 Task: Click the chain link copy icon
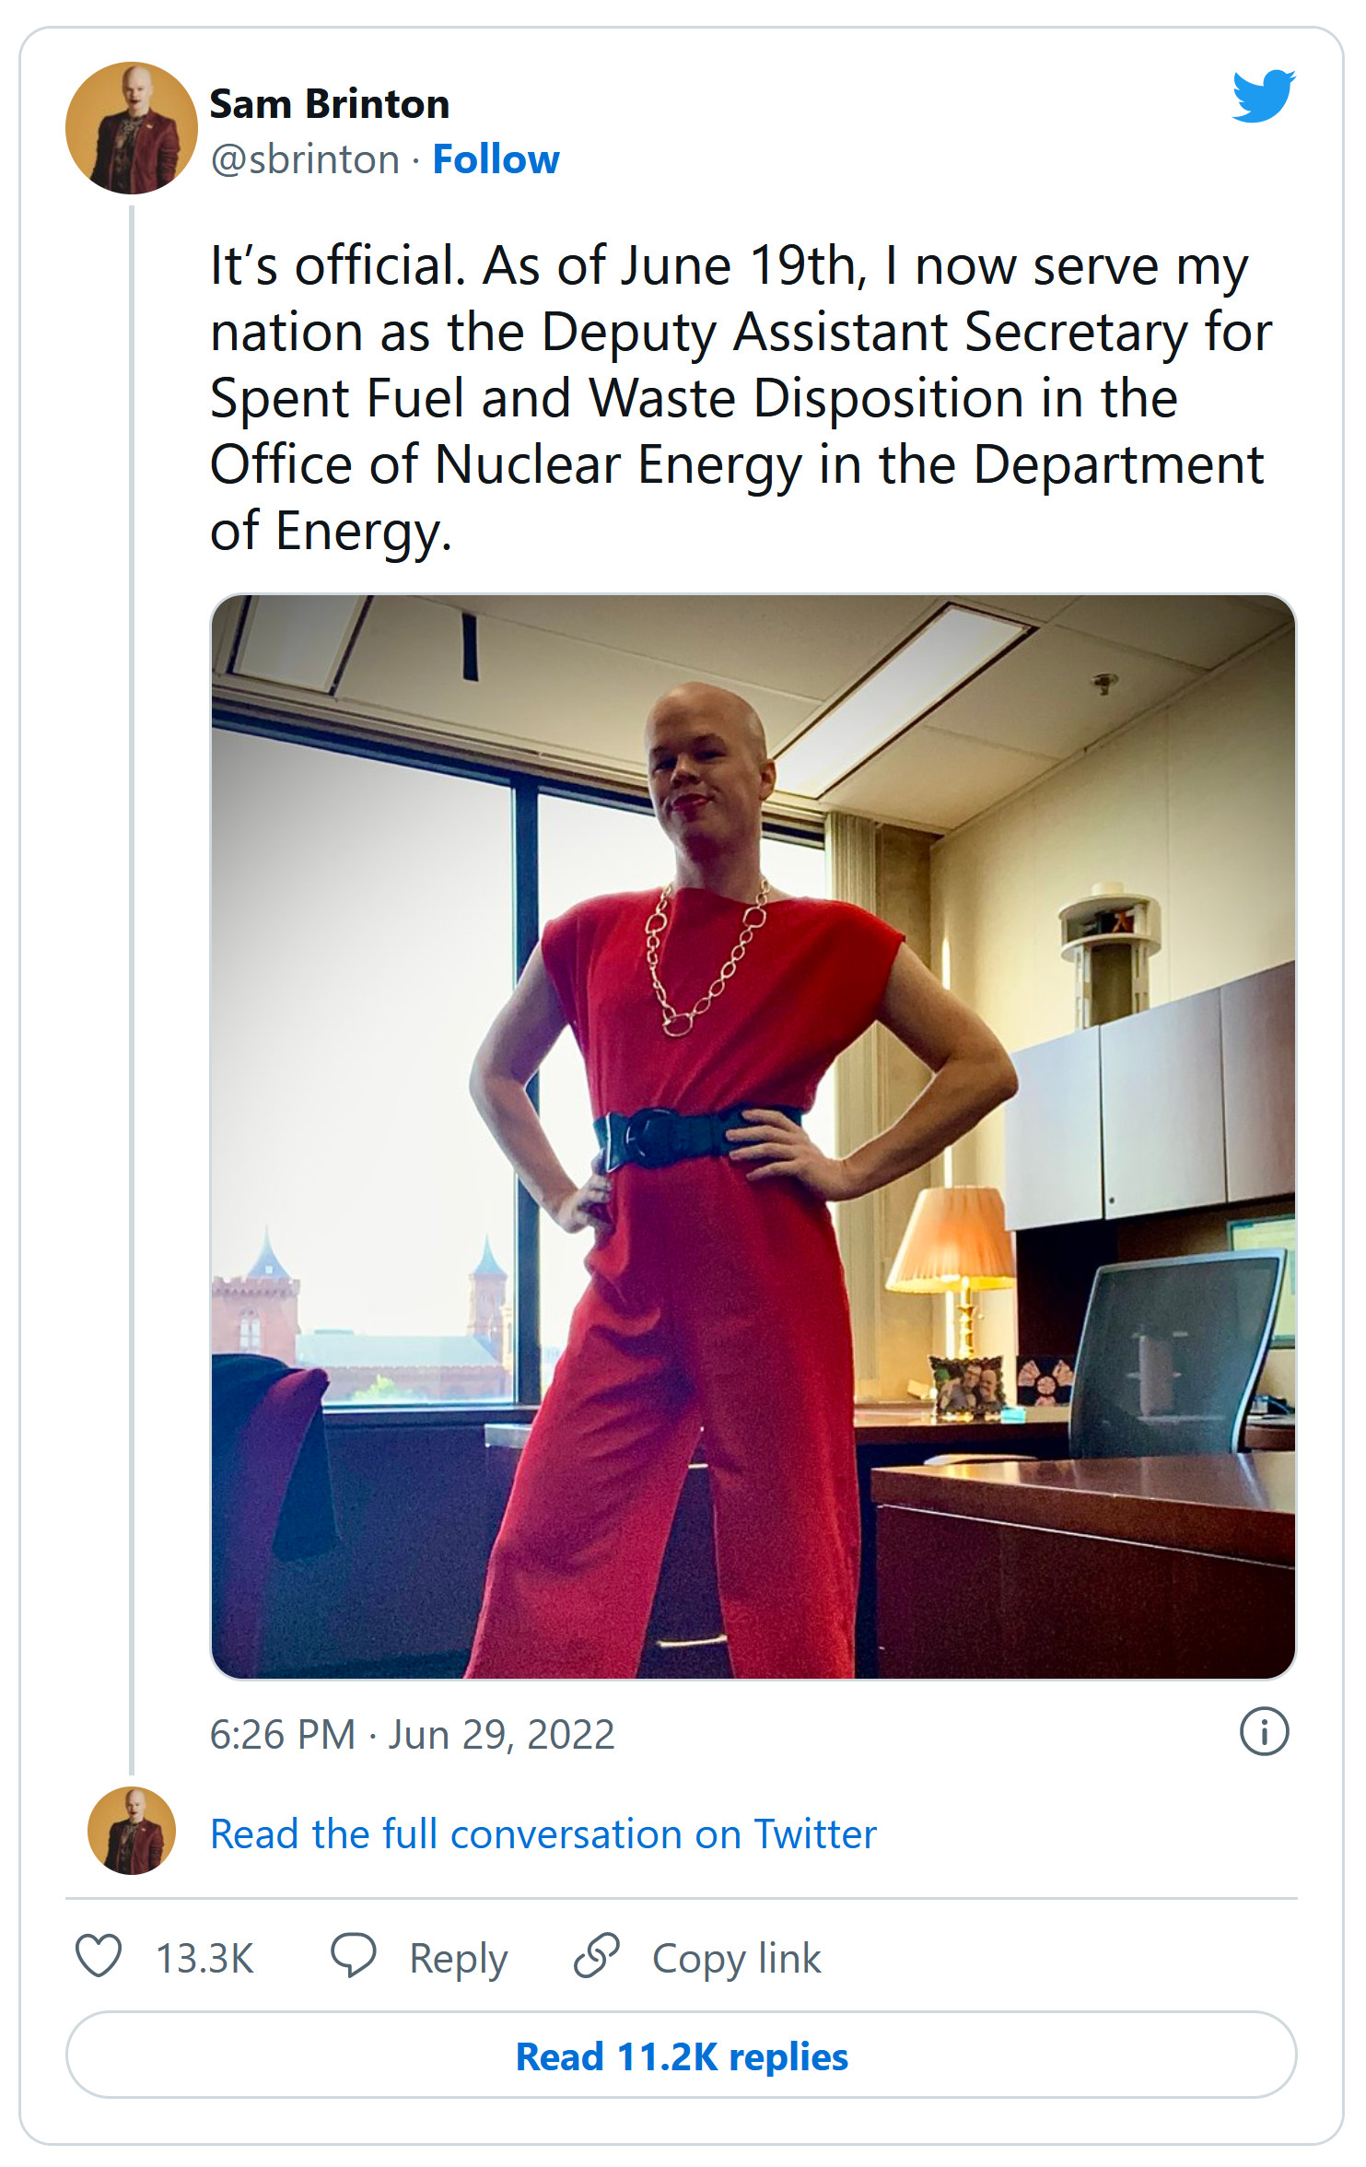tap(597, 1956)
